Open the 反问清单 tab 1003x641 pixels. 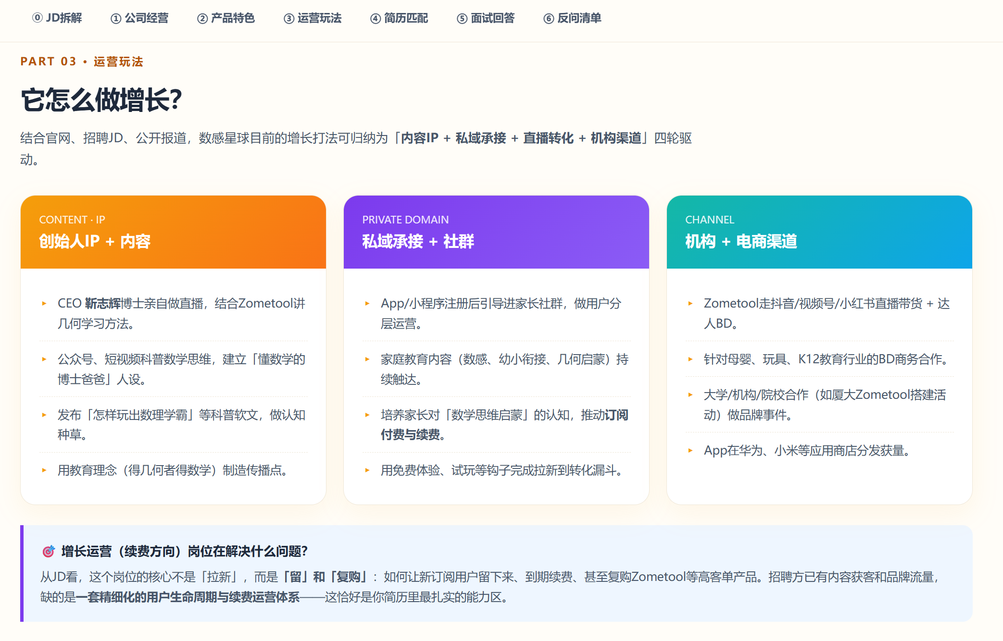(572, 18)
